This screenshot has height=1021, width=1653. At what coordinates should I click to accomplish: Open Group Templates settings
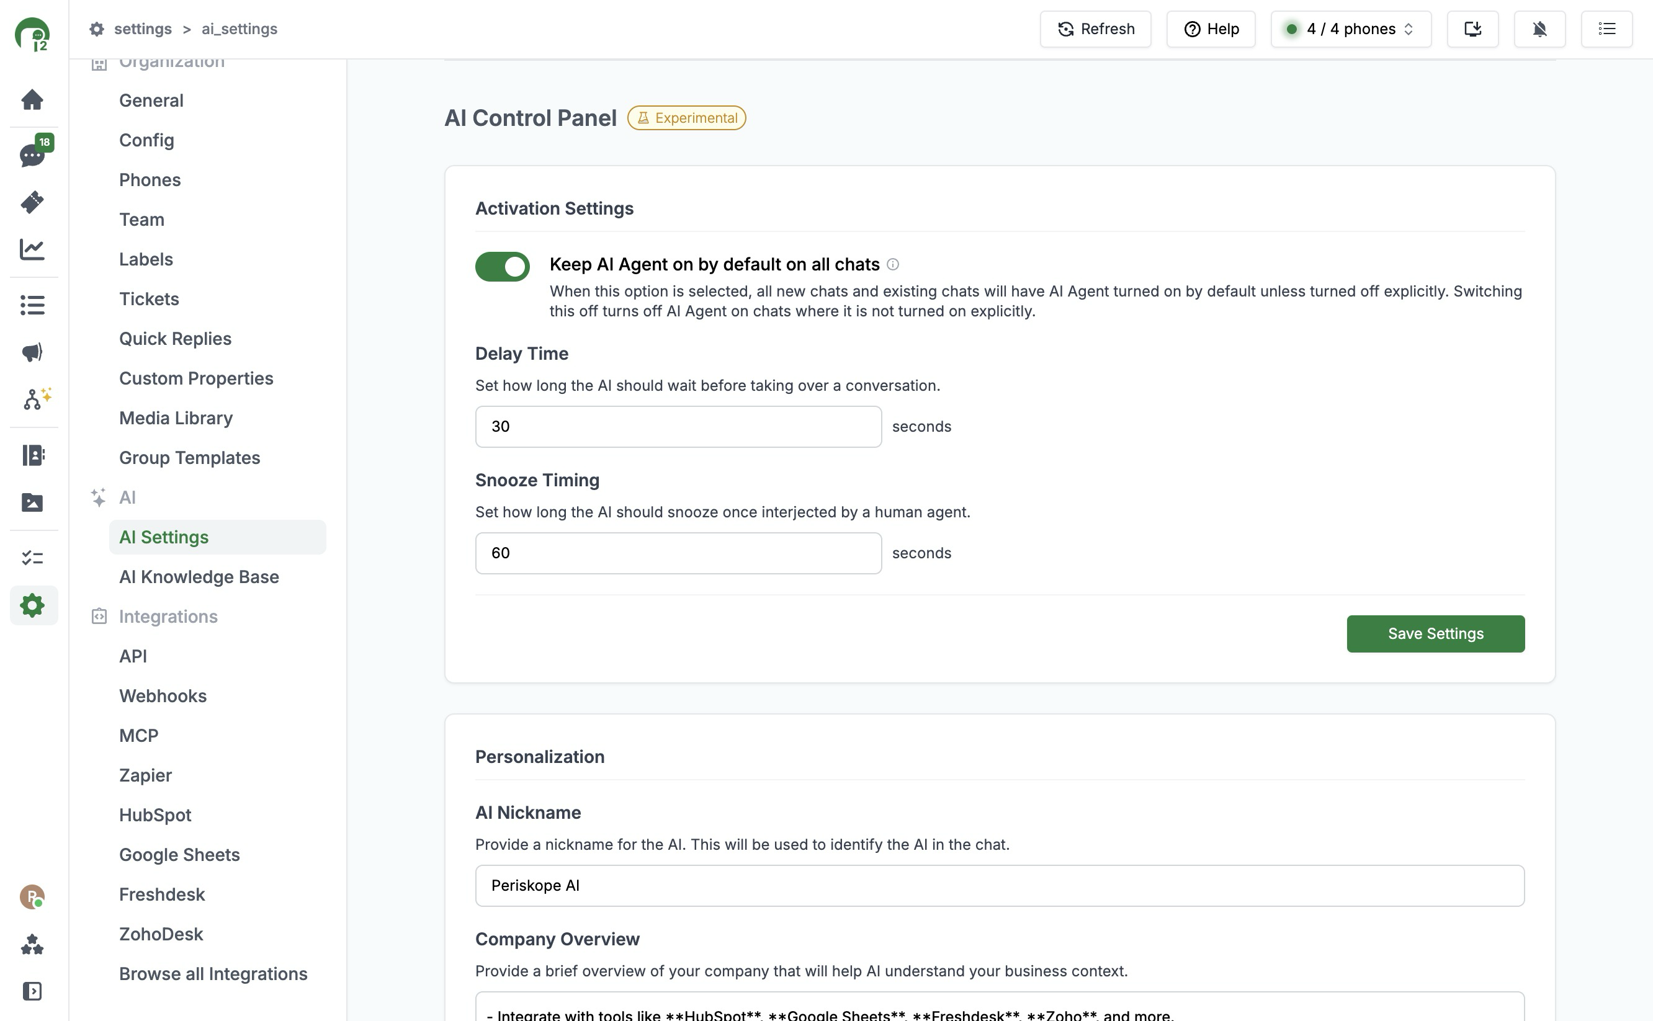pos(190,458)
